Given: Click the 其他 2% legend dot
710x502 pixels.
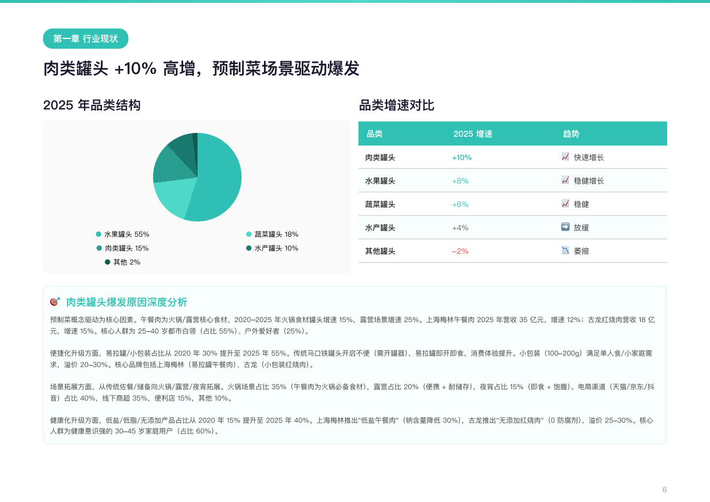Looking at the screenshot, I should coord(107,262).
